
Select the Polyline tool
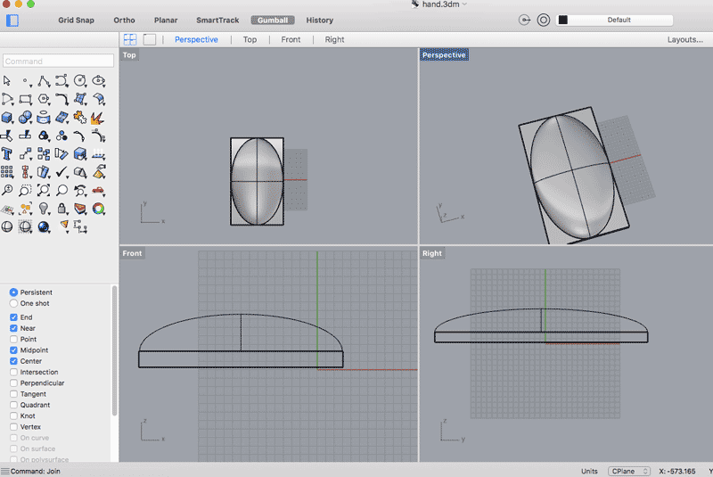coord(44,81)
